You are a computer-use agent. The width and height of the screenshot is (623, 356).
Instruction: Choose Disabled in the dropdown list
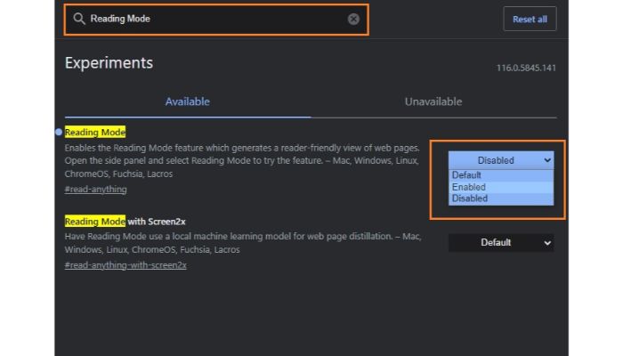point(501,198)
